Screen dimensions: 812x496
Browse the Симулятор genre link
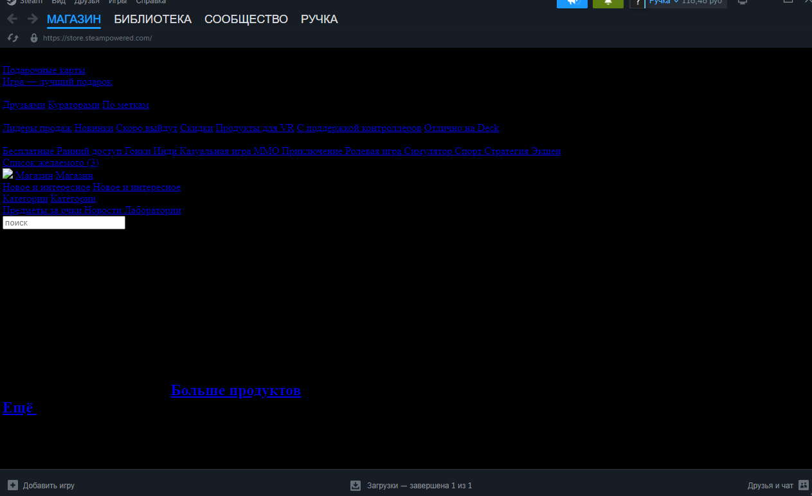point(428,151)
